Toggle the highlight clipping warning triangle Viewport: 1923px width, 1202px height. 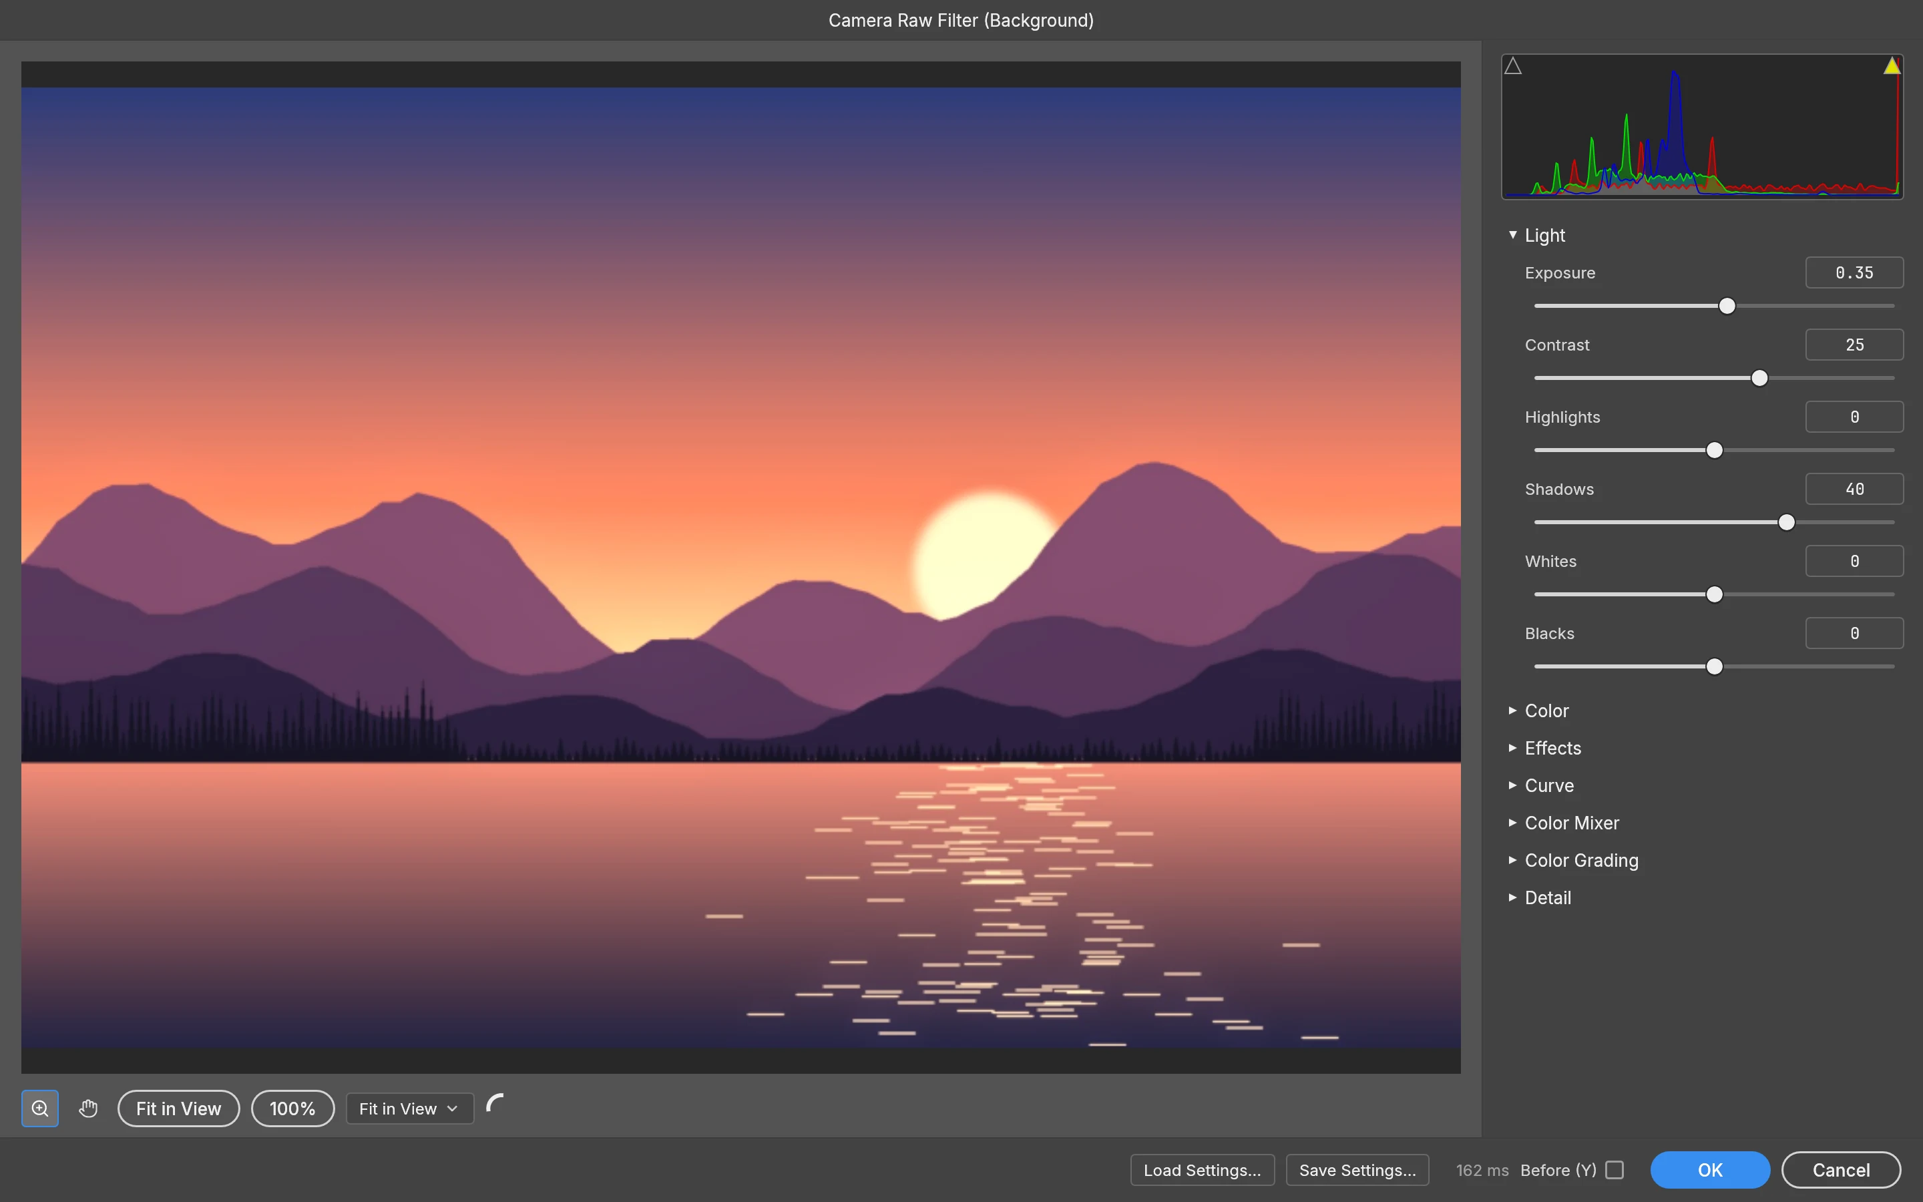pos(1892,66)
